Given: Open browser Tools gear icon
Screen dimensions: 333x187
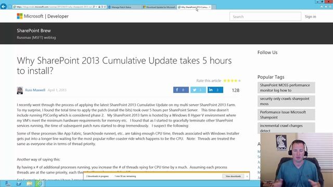Looking at the screenshot, I should (330, 7).
